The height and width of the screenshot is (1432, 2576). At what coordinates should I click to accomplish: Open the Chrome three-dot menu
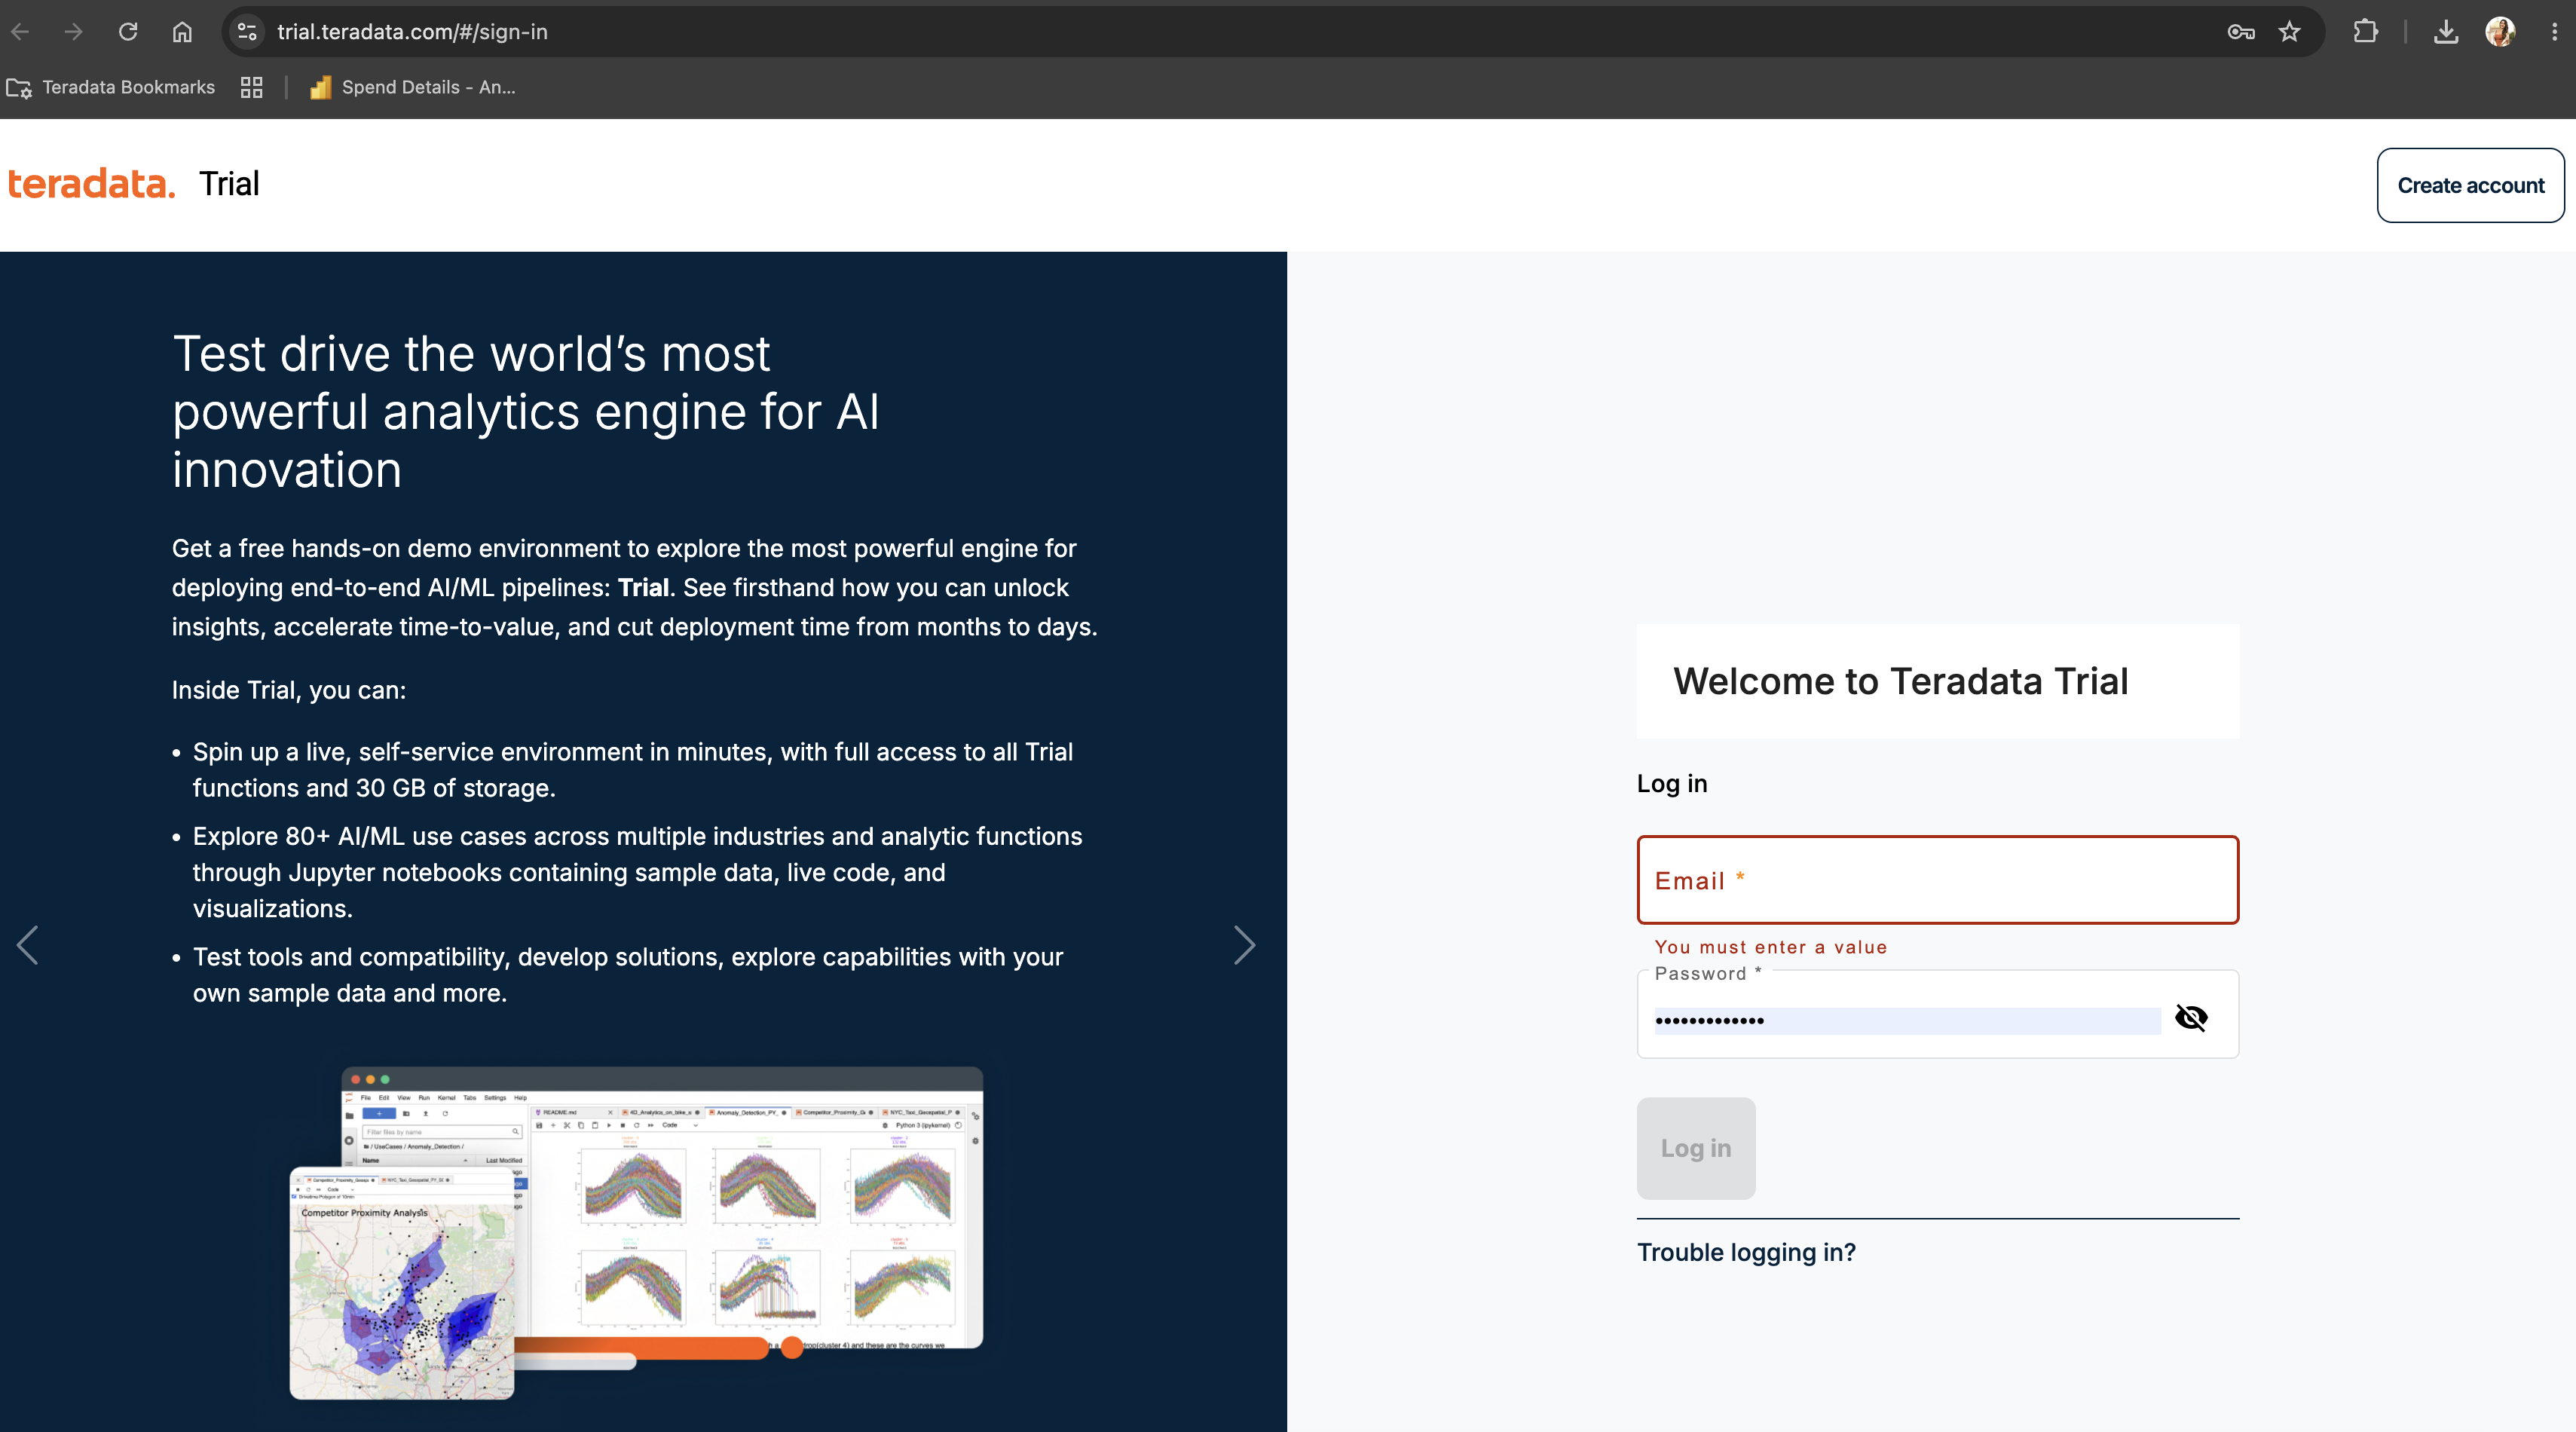pyautogui.click(x=2554, y=32)
